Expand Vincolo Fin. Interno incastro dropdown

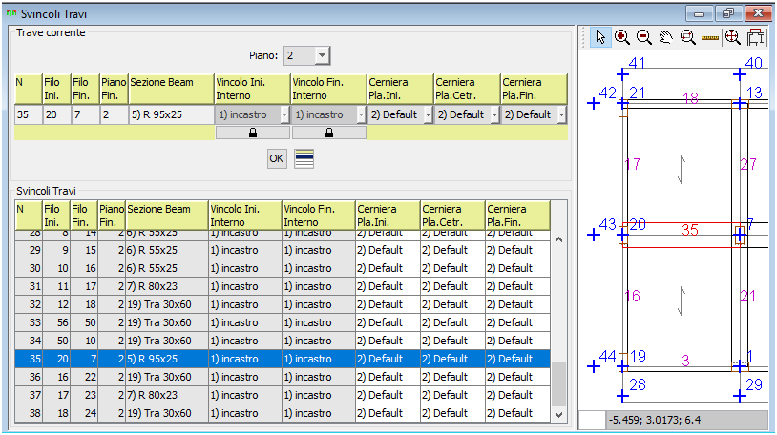tap(361, 114)
